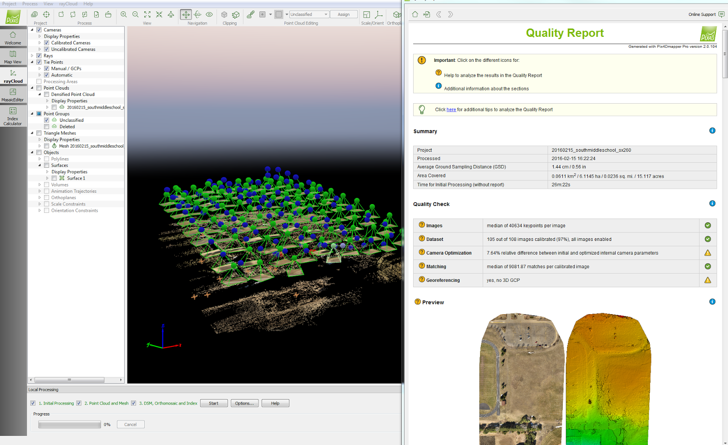
Task: Enable the Triangle Meshes checkbox
Action: click(39, 133)
